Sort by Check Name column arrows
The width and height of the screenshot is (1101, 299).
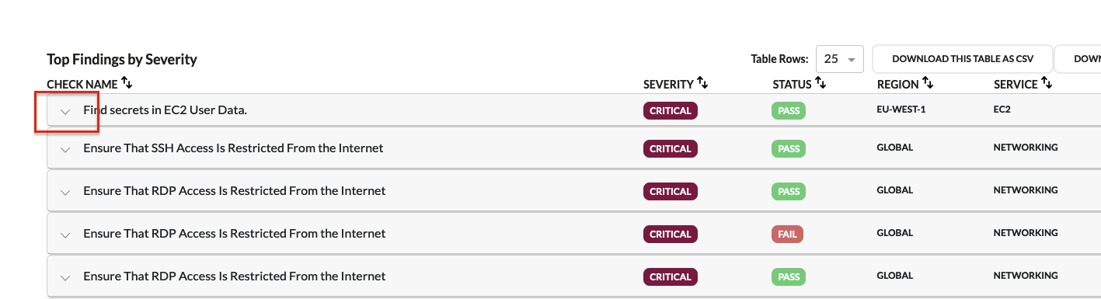pyautogui.click(x=127, y=83)
